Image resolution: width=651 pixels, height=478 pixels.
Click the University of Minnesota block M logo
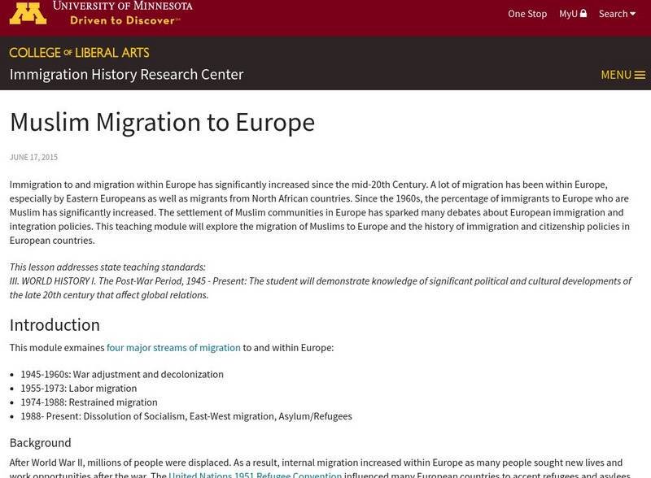point(30,13)
